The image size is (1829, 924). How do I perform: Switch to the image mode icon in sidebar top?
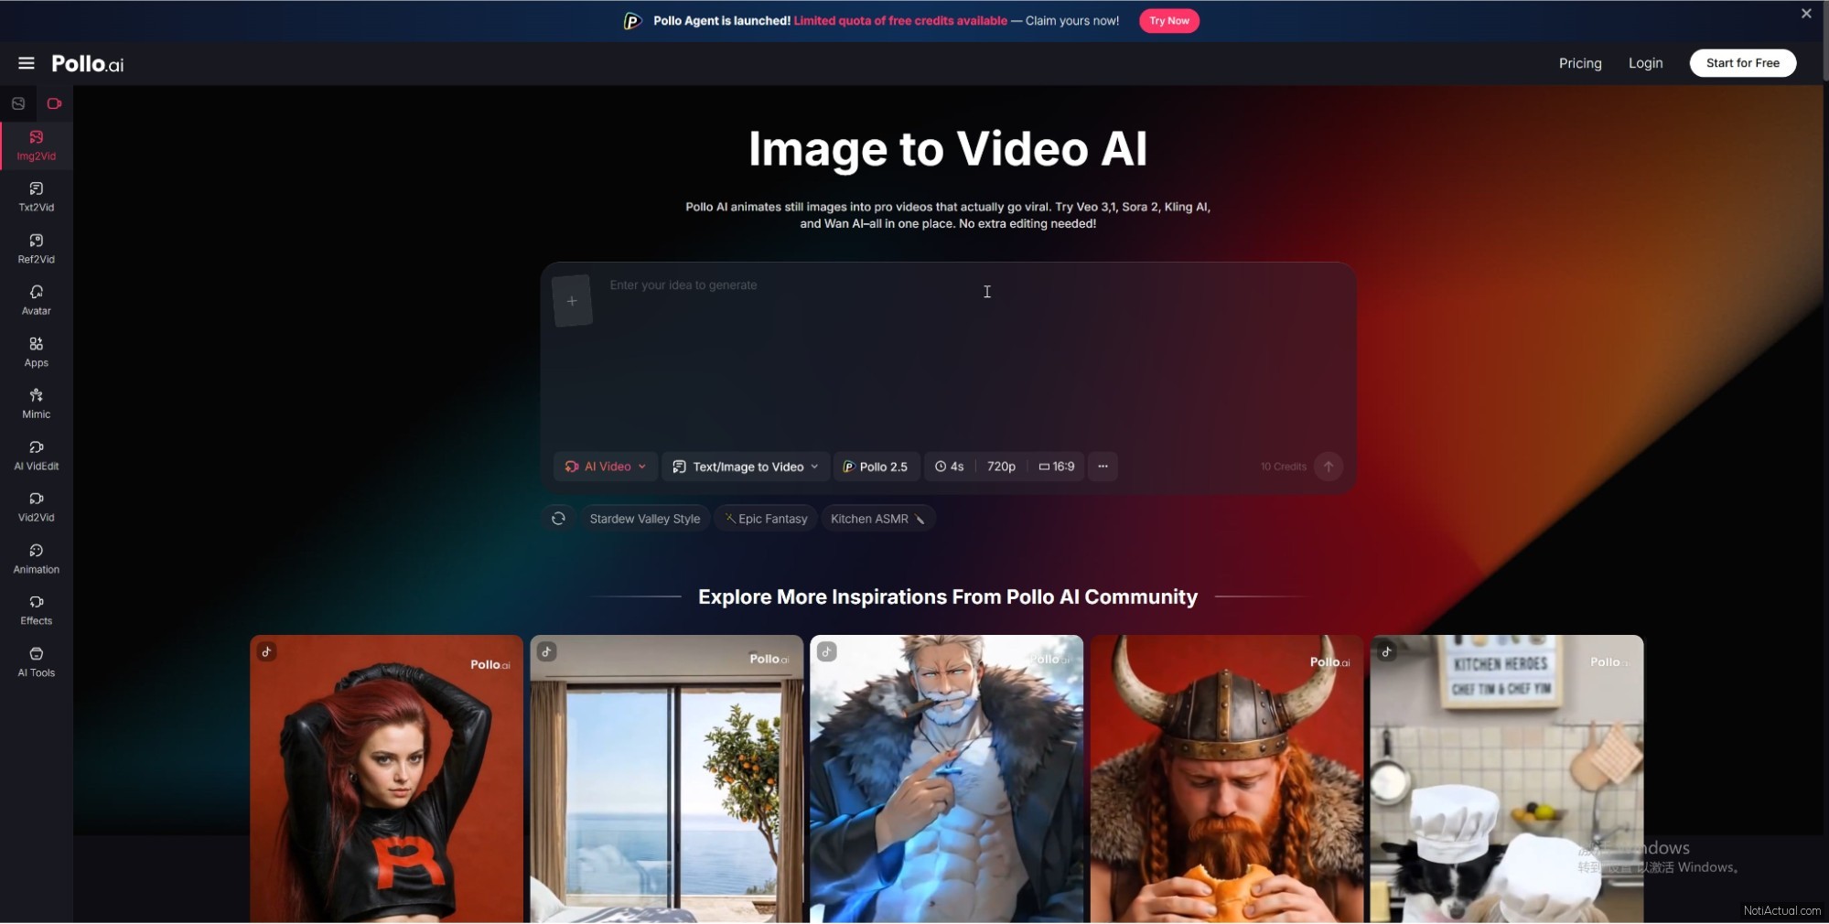(x=18, y=103)
